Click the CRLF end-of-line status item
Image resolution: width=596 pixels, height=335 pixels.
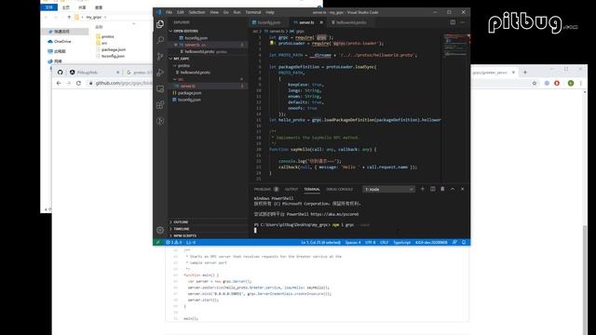(x=384, y=242)
